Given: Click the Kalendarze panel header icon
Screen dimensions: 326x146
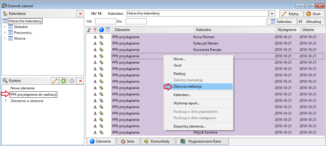Looking at the screenshot, I should pos(5,14).
